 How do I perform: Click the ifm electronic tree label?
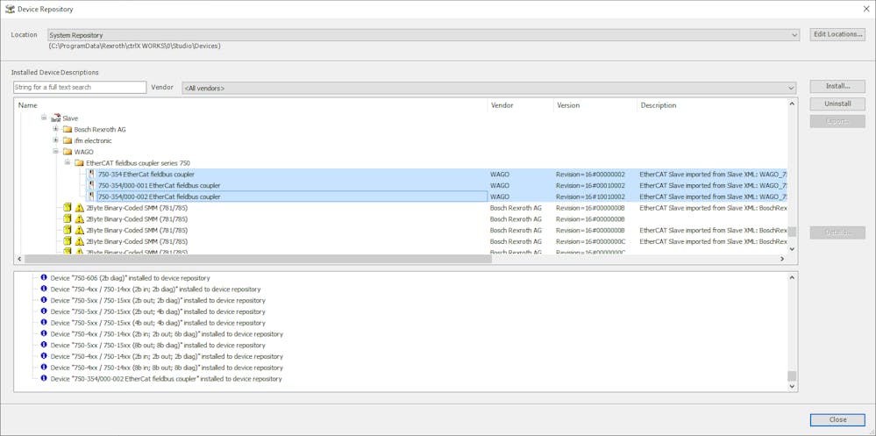[93, 141]
